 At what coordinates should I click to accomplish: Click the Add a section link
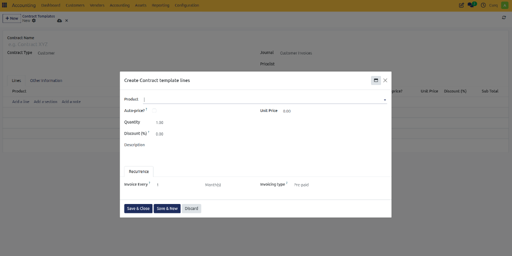[45, 102]
